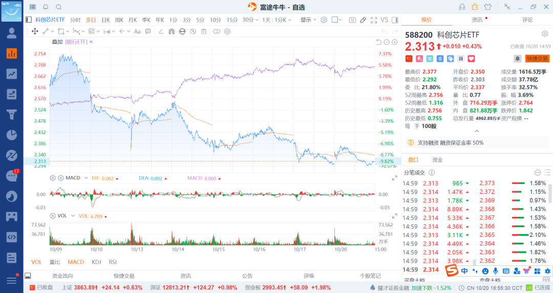Click the price alert bell next to 快捷交易
The height and width of the screenshot is (293, 553).
pyautogui.click(x=517, y=58)
